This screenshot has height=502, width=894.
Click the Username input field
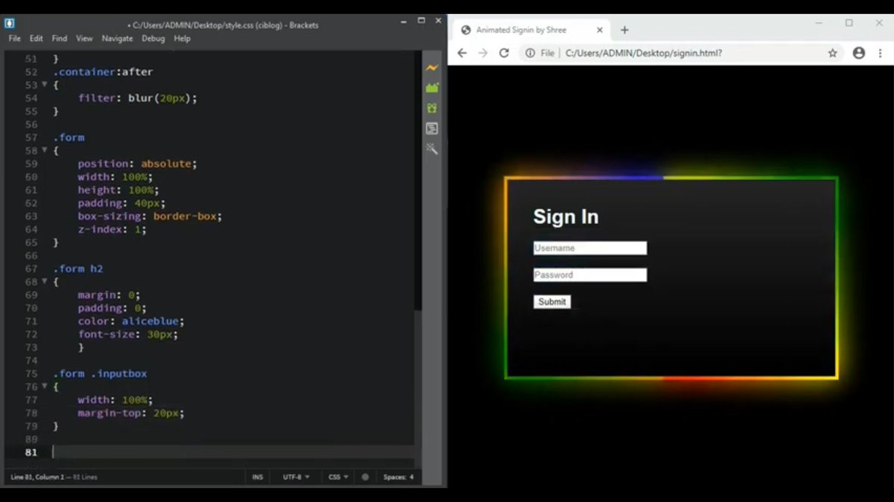(x=589, y=248)
